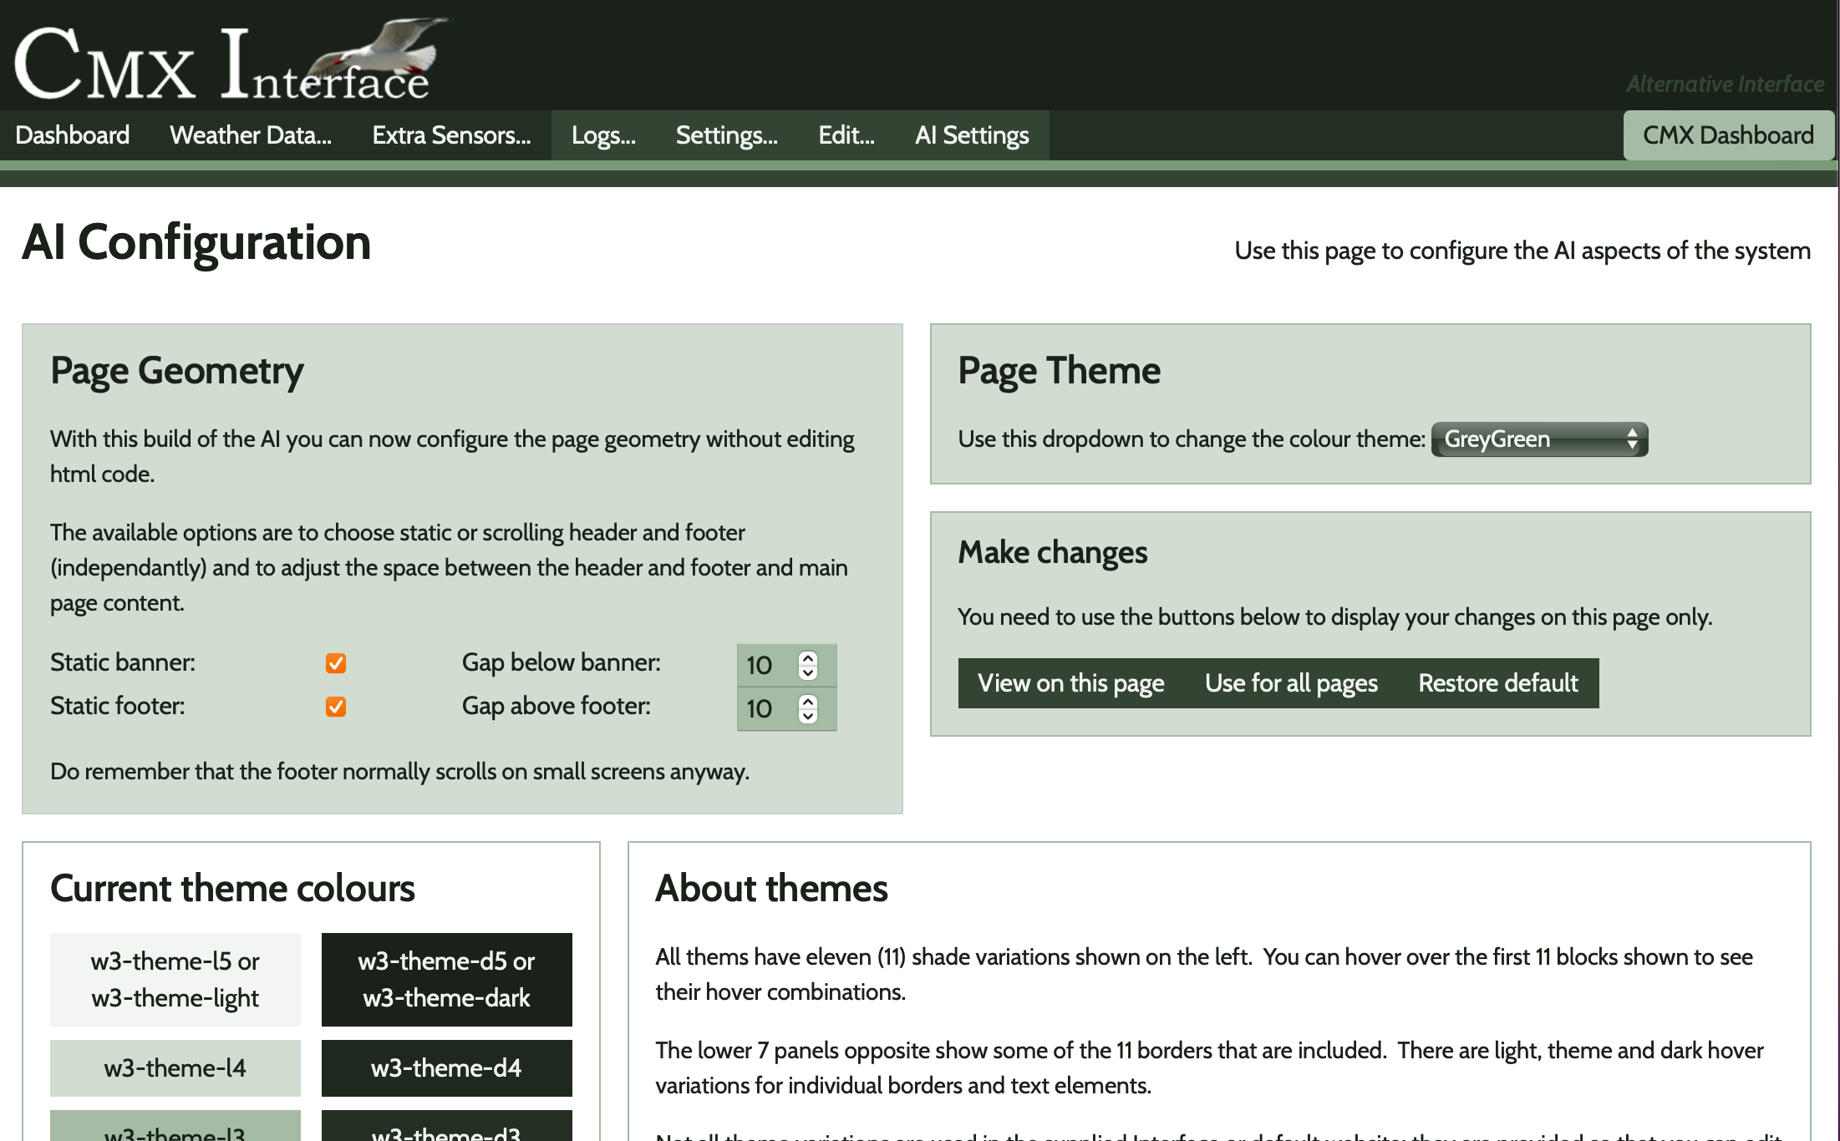1840x1141 pixels.
Task: Open the Extra Sensors menu
Action: pyautogui.click(x=451, y=135)
